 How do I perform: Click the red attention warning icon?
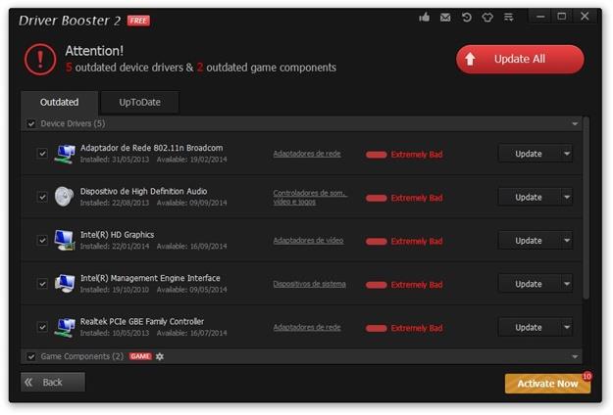(41, 58)
